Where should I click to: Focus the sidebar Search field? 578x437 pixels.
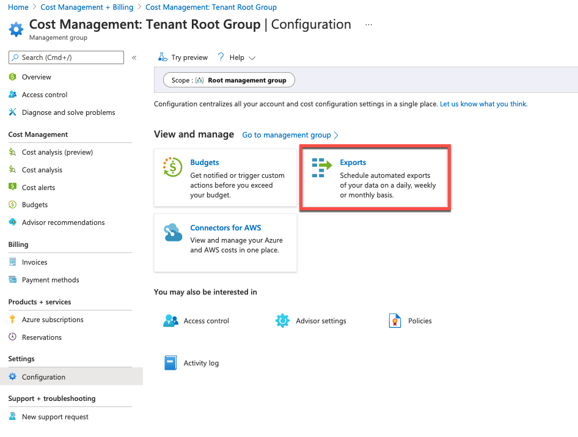(66, 57)
